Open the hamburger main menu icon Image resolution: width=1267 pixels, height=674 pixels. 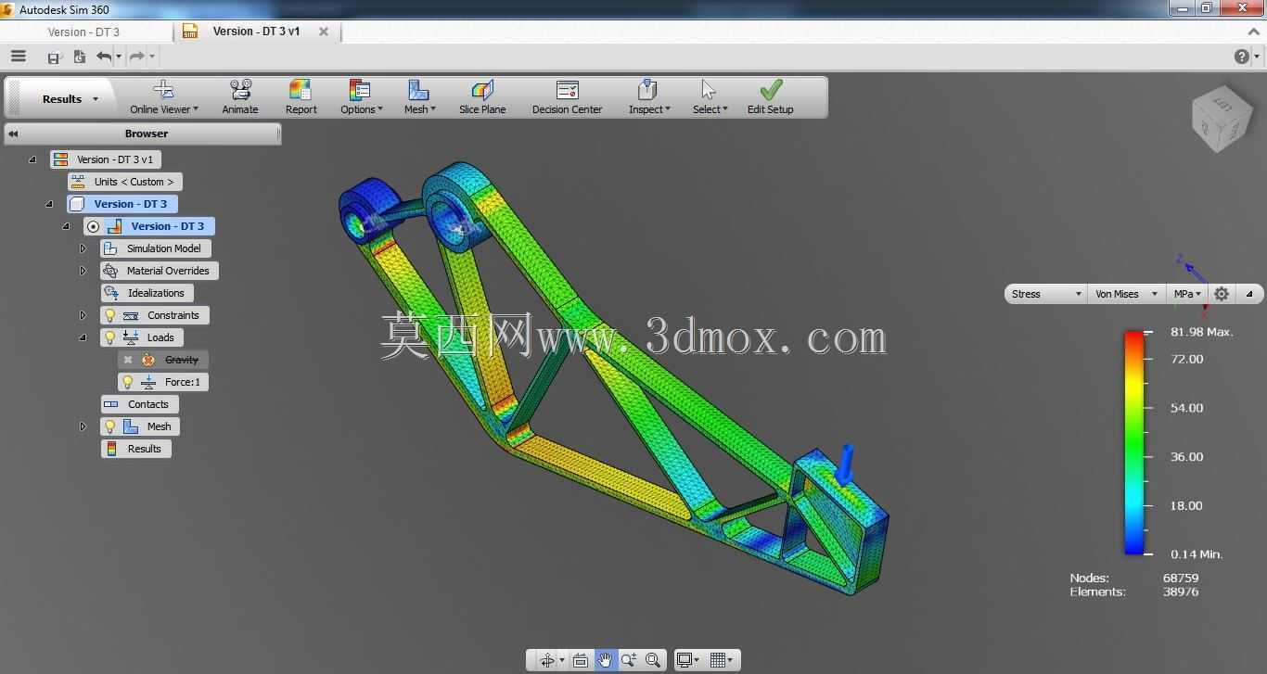click(19, 57)
